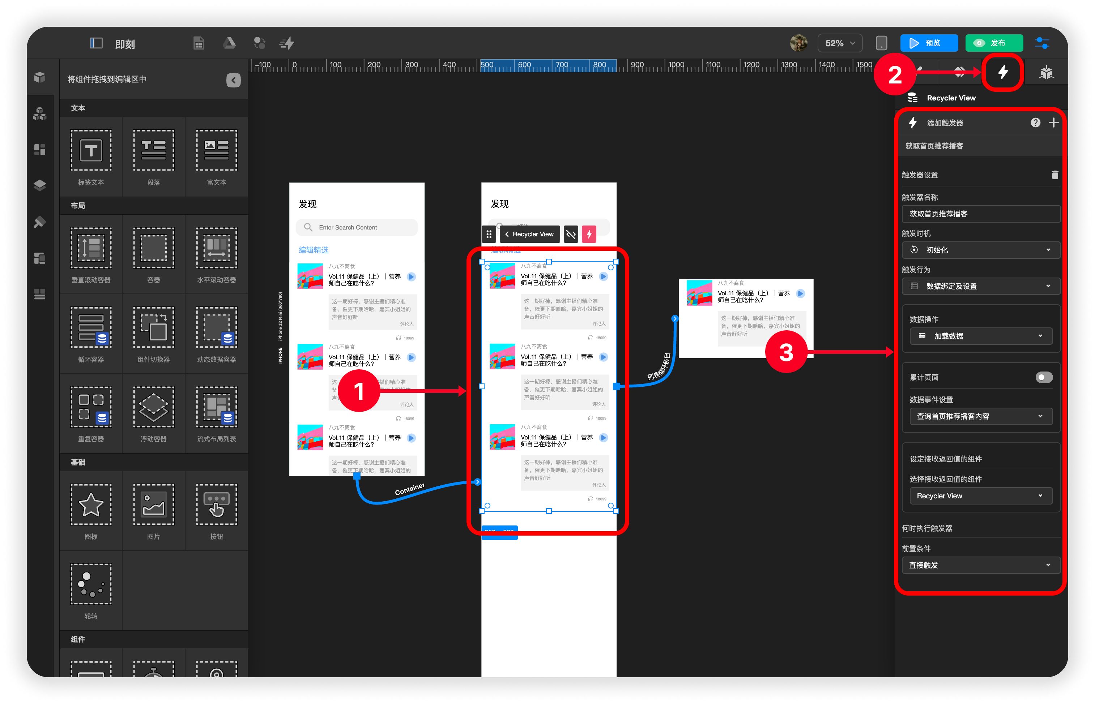Click the blue 预览 button
This screenshot has height=704, width=1095.
[x=929, y=43]
